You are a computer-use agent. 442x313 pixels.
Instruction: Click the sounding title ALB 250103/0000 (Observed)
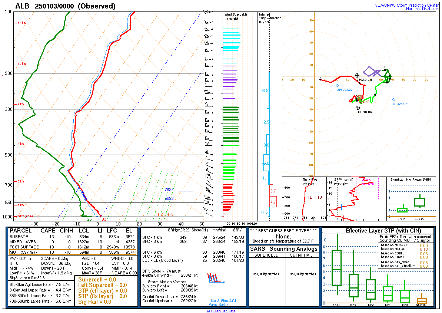pyautogui.click(x=65, y=6)
